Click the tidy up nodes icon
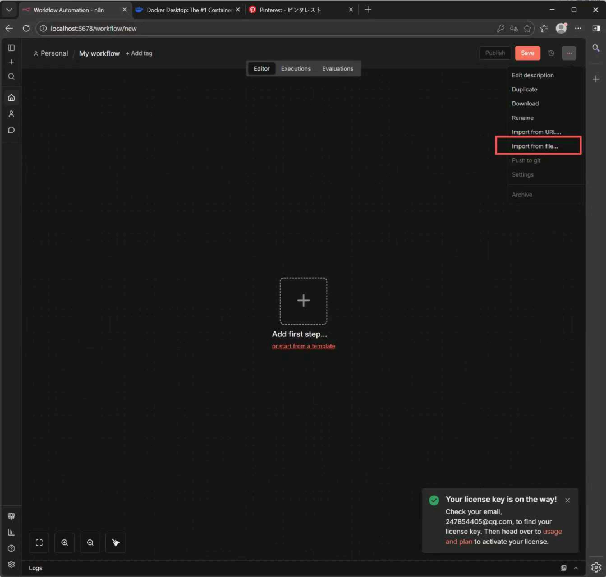 pyautogui.click(x=116, y=543)
